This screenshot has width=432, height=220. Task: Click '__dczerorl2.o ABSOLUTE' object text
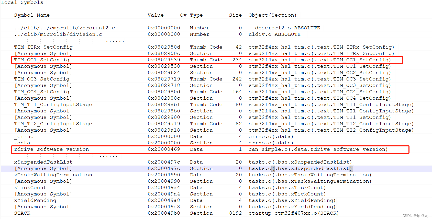[284, 28]
